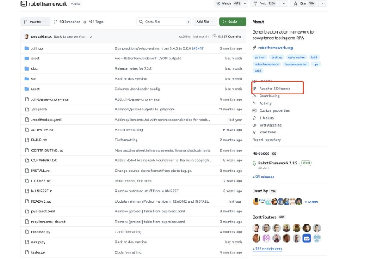Open the green Code dropdown

[x=232, y=22]
